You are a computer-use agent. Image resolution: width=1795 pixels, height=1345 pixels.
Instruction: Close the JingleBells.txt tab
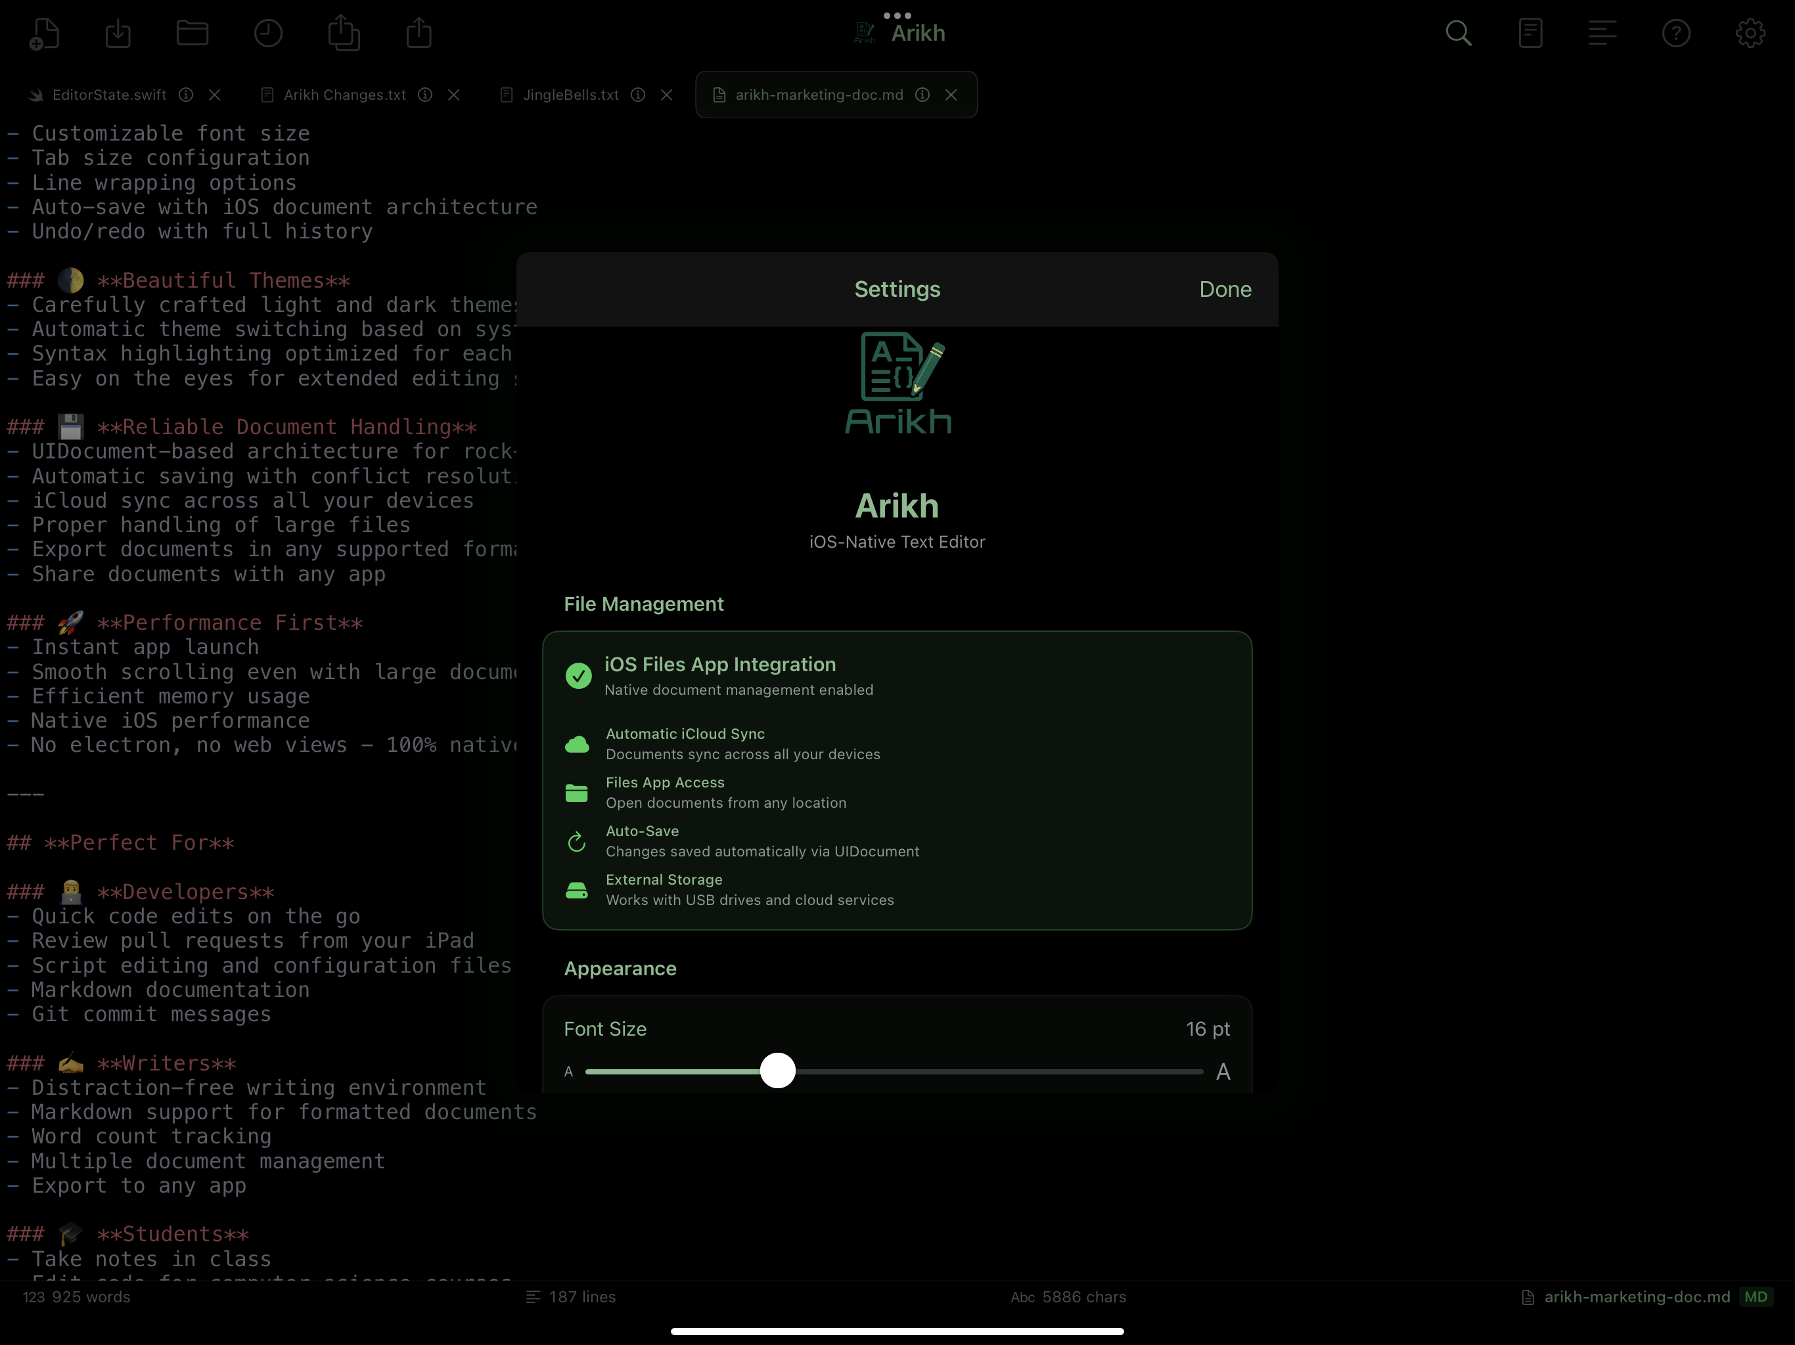tap(666, 95)
